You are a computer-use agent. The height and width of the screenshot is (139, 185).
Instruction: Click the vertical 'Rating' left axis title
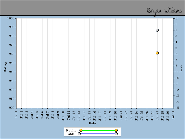5,67
